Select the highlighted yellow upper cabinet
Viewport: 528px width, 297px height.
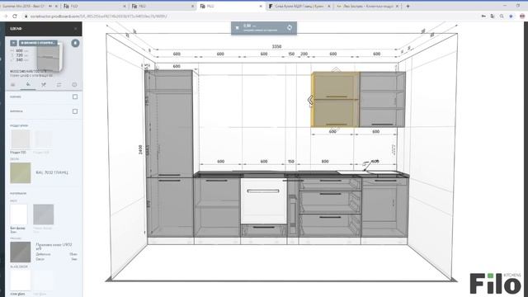point(336,100)
